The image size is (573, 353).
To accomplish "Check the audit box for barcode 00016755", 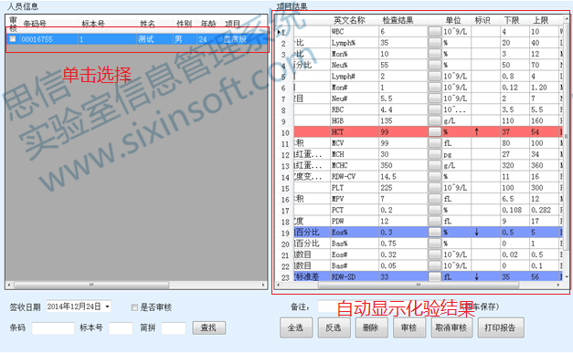I will 13,38.
